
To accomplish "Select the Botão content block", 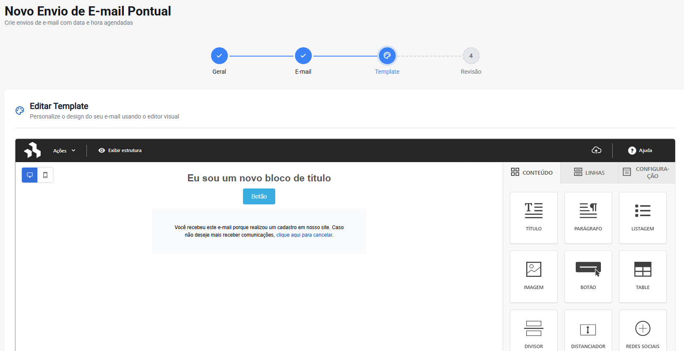I will point(588,276).
